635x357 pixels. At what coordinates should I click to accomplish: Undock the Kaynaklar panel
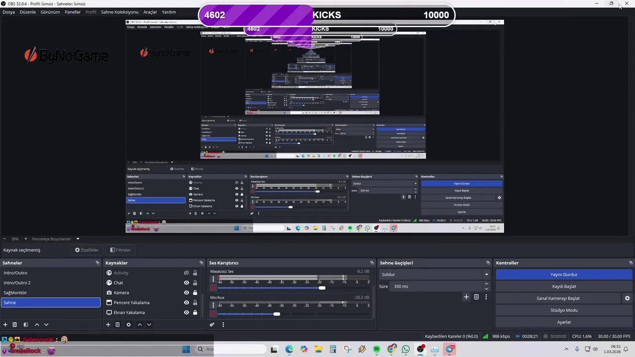click(x=201, y=263)
